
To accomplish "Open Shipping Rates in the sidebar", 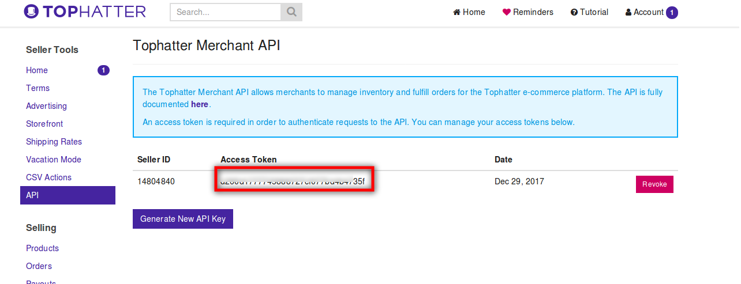I will coord(54,142).
